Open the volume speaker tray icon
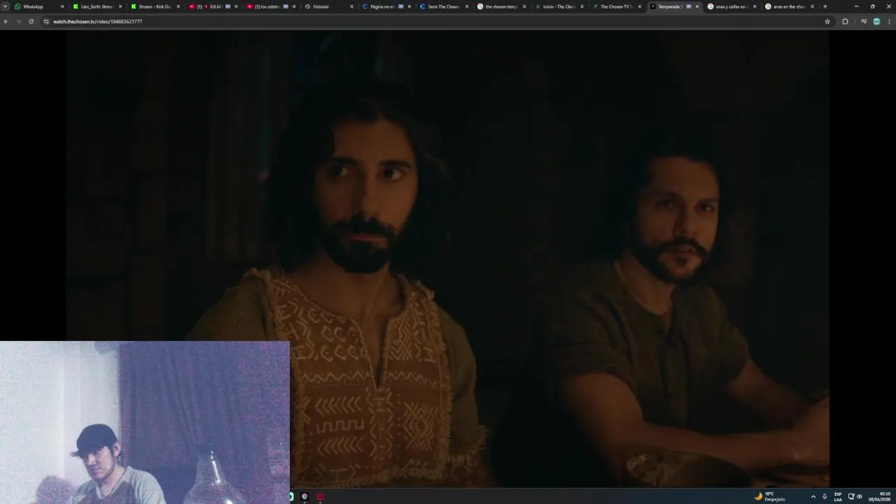 click(860, 496)
